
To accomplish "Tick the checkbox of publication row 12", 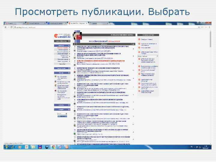I will 75,132.
